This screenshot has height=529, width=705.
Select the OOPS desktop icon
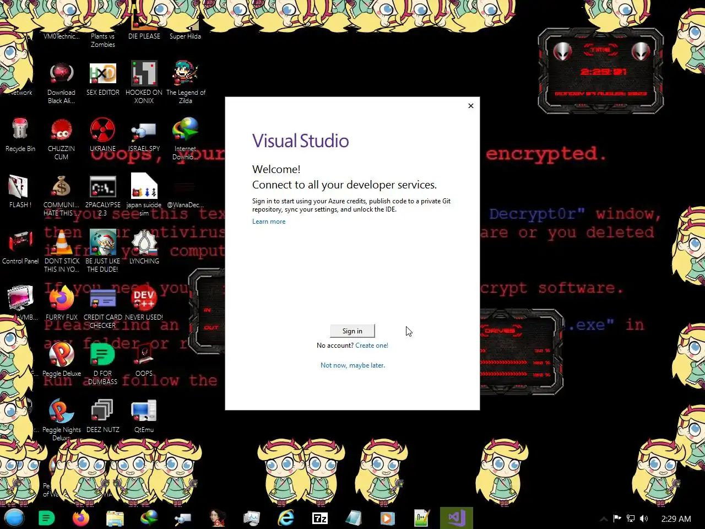tap(144, 360)
